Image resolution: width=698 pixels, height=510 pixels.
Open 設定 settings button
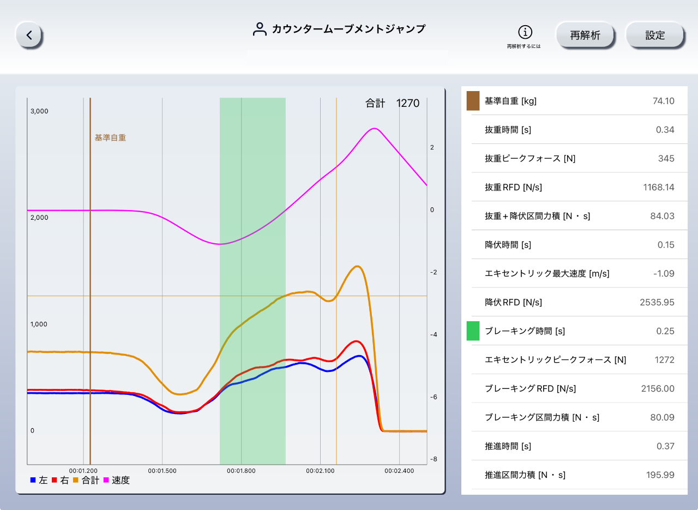pyautogui.click(x=654, y=35)
